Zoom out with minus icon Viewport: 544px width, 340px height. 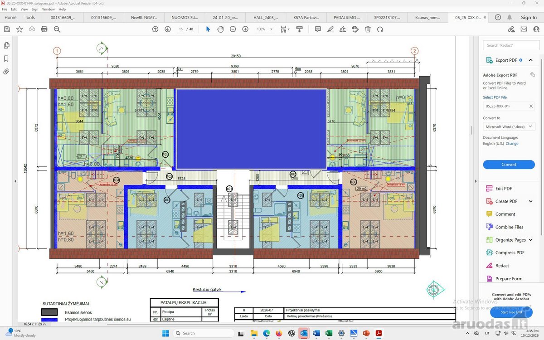click(x=233, y=29)
